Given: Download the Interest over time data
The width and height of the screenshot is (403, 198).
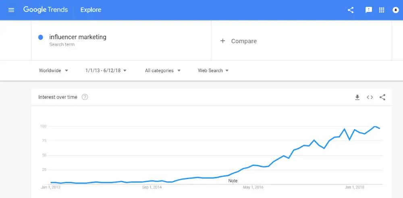Looking at the screenshot, I should 357,97.
